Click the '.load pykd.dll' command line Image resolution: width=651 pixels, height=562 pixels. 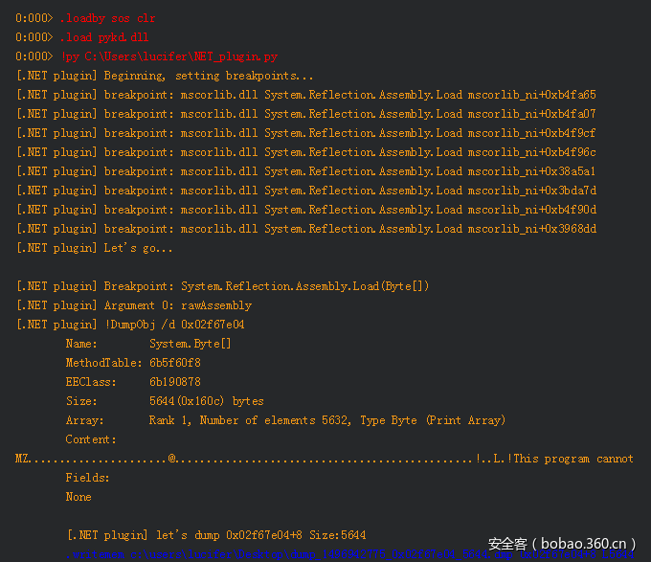click(103, 37)
